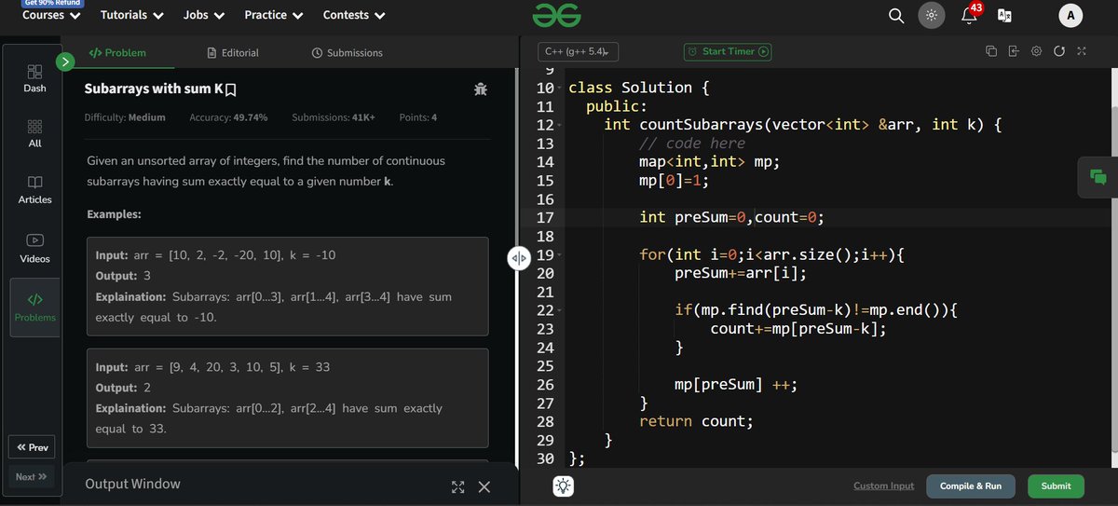Click the bug report icon
The image size is (1118, 506).
481,89
